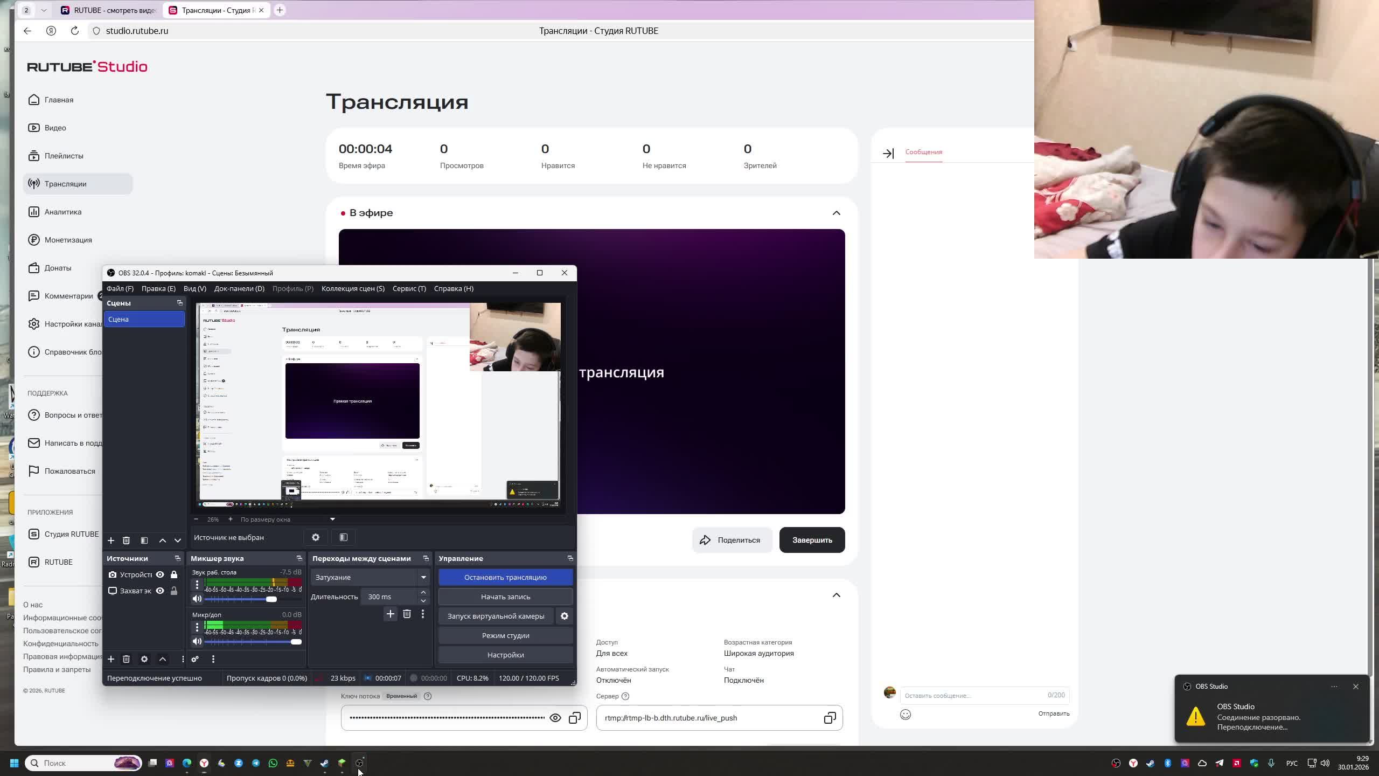
Task: Open virtual camera settings gear
Action: 564,616
